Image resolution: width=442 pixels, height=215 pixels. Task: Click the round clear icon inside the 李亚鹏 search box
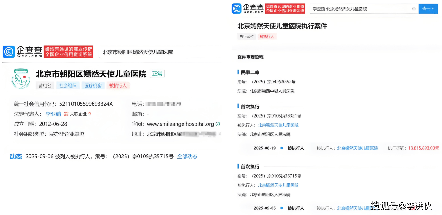click(414, 9)
